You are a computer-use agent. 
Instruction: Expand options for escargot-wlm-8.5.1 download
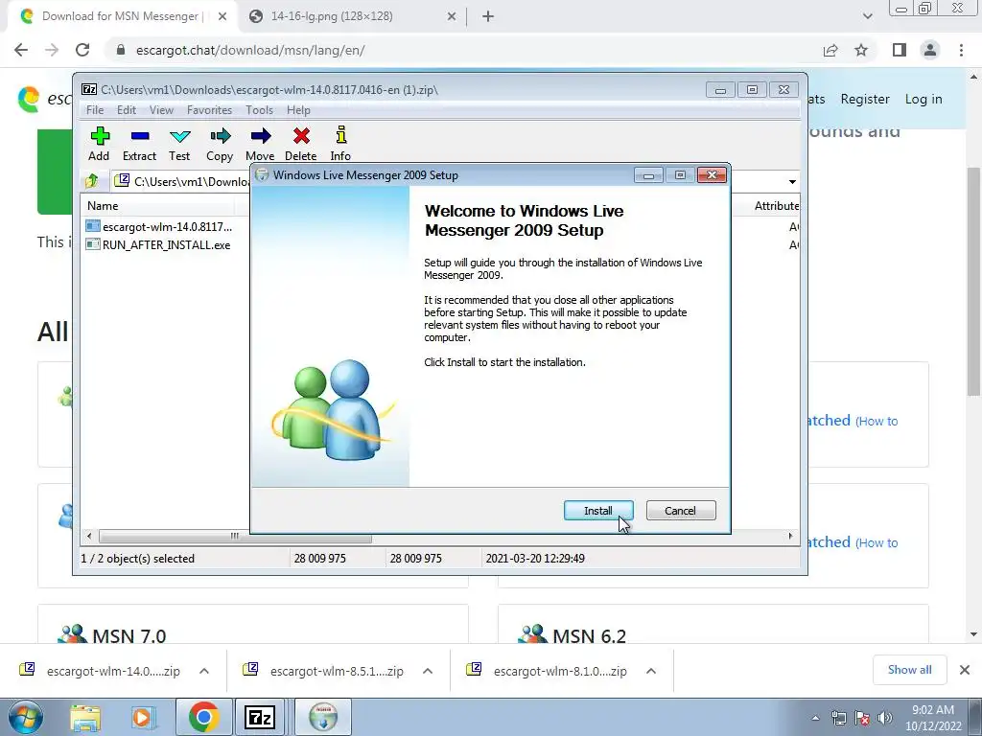click(428, 671)
